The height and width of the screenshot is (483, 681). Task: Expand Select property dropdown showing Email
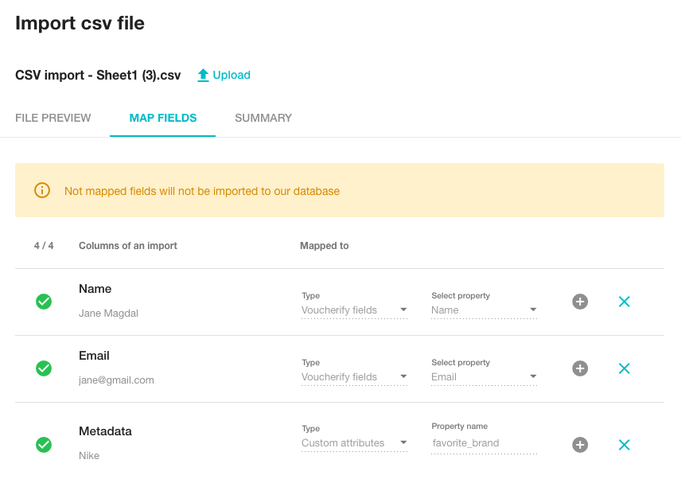(x=484, y=377)
